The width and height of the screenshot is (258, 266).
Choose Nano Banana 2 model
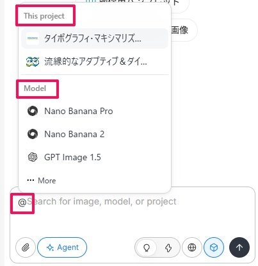[95, 134]
